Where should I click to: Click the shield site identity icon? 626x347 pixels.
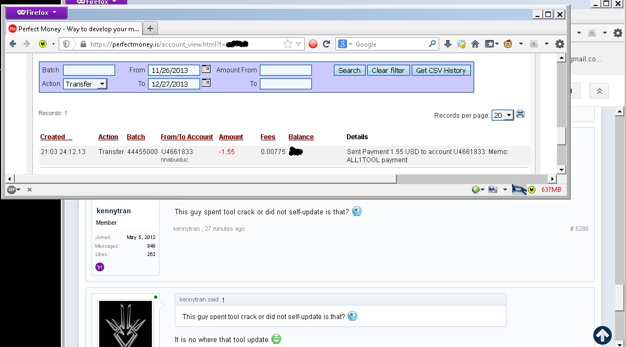66,44
